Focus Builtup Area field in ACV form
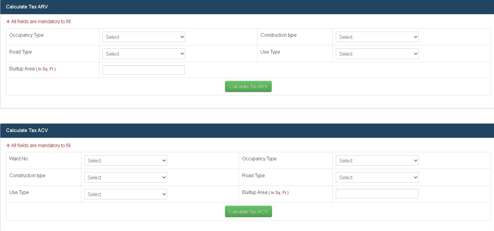This screenshot has width=494, height=231. (377, 193)
